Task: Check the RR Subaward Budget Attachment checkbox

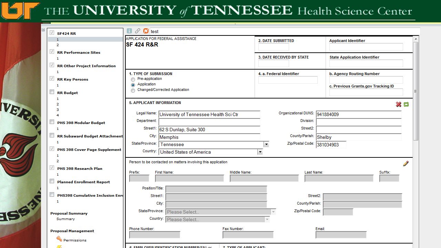Action: 52,135
